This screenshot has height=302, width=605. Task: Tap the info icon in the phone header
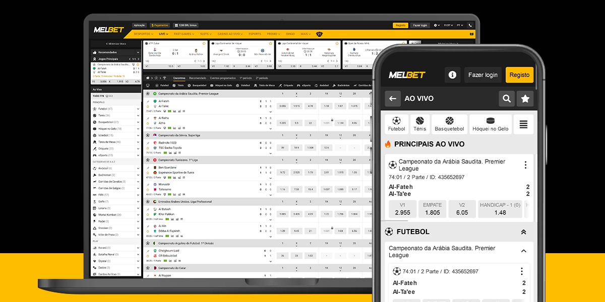pyautogui.click(x=452, y=75)
